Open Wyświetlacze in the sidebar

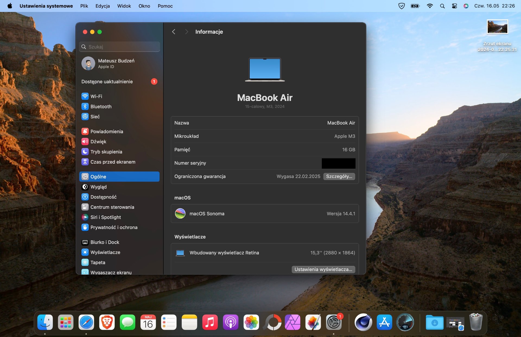click(119, 252)
